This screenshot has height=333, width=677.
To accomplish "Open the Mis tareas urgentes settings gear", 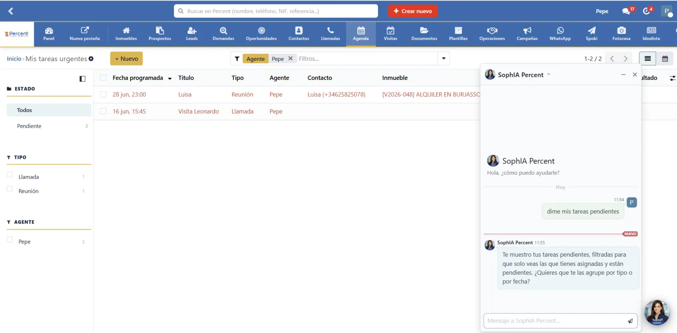I will 91,59.
